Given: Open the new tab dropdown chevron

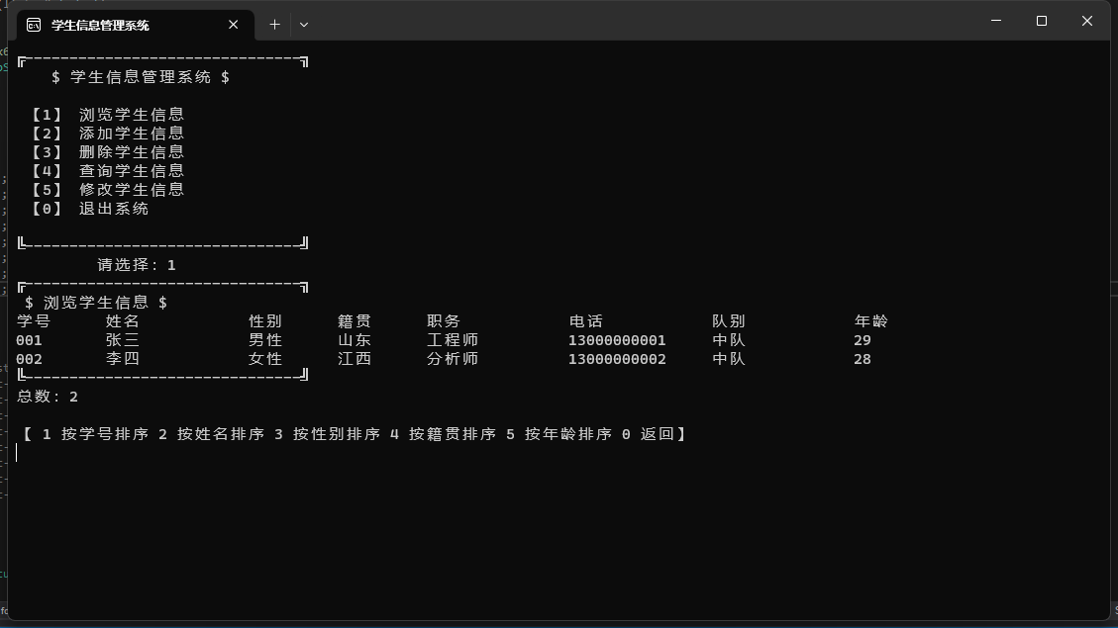Looking at the screenshot, I should pos(304,25).
